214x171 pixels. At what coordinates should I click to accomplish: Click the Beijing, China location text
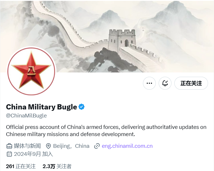coord(71,146)
